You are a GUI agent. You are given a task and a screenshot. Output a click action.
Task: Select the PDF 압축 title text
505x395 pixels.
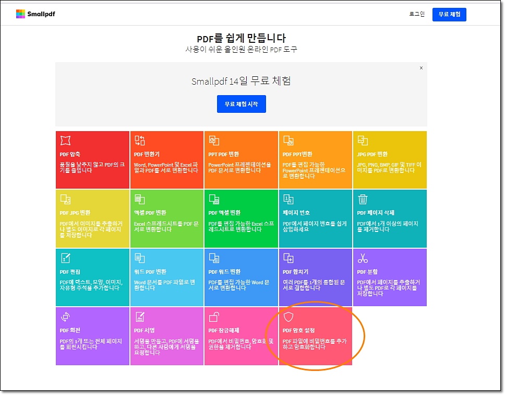(x=70, y=154)
